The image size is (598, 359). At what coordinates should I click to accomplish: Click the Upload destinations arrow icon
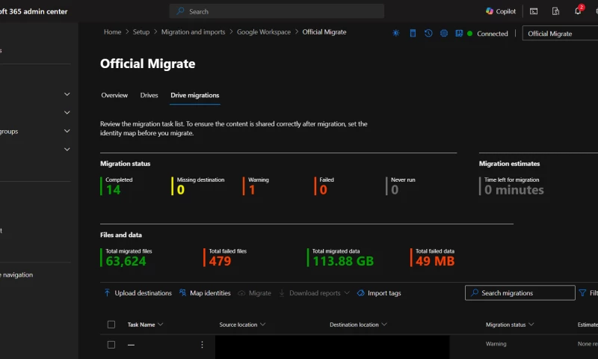[x=107, y=292]
